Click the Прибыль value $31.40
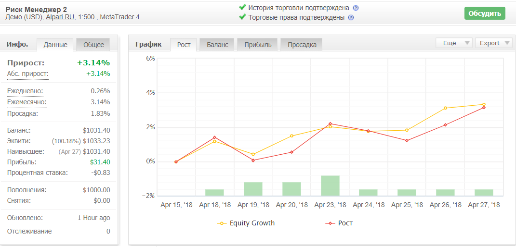This screenshot has height=247, width=516. coord(100,162)
